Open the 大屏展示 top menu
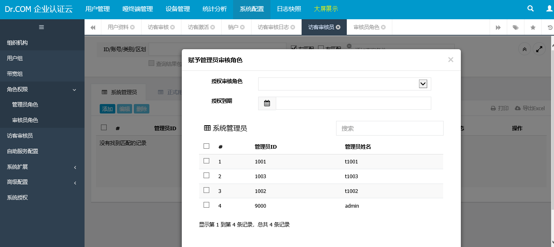Screen dimensions: 554x247 pyautogui.click(x=326, y=9)
